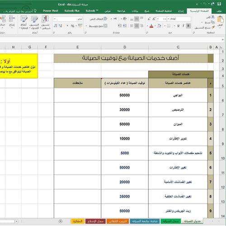This screenshot has height=226, width=226.
Task: Switch to the Power Pivot tab
Action: (x=51, y=11)
